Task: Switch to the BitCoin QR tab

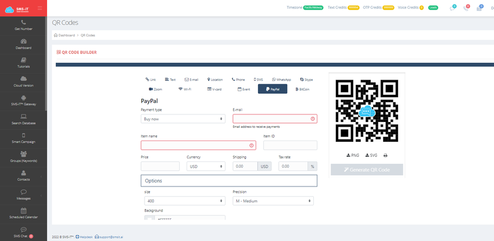Action: pyautogui.click(x=302, y=89)
